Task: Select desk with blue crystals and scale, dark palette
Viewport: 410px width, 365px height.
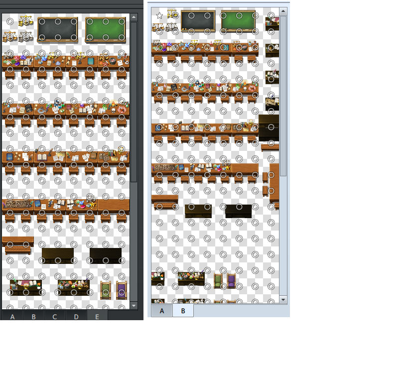Action: 50,61
